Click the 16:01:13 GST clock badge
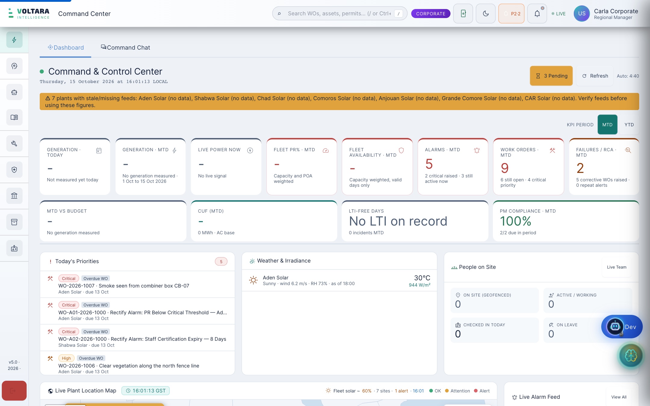 pos(146,391)
